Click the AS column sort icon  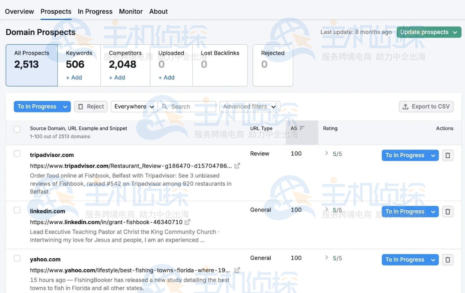(302, 128)
